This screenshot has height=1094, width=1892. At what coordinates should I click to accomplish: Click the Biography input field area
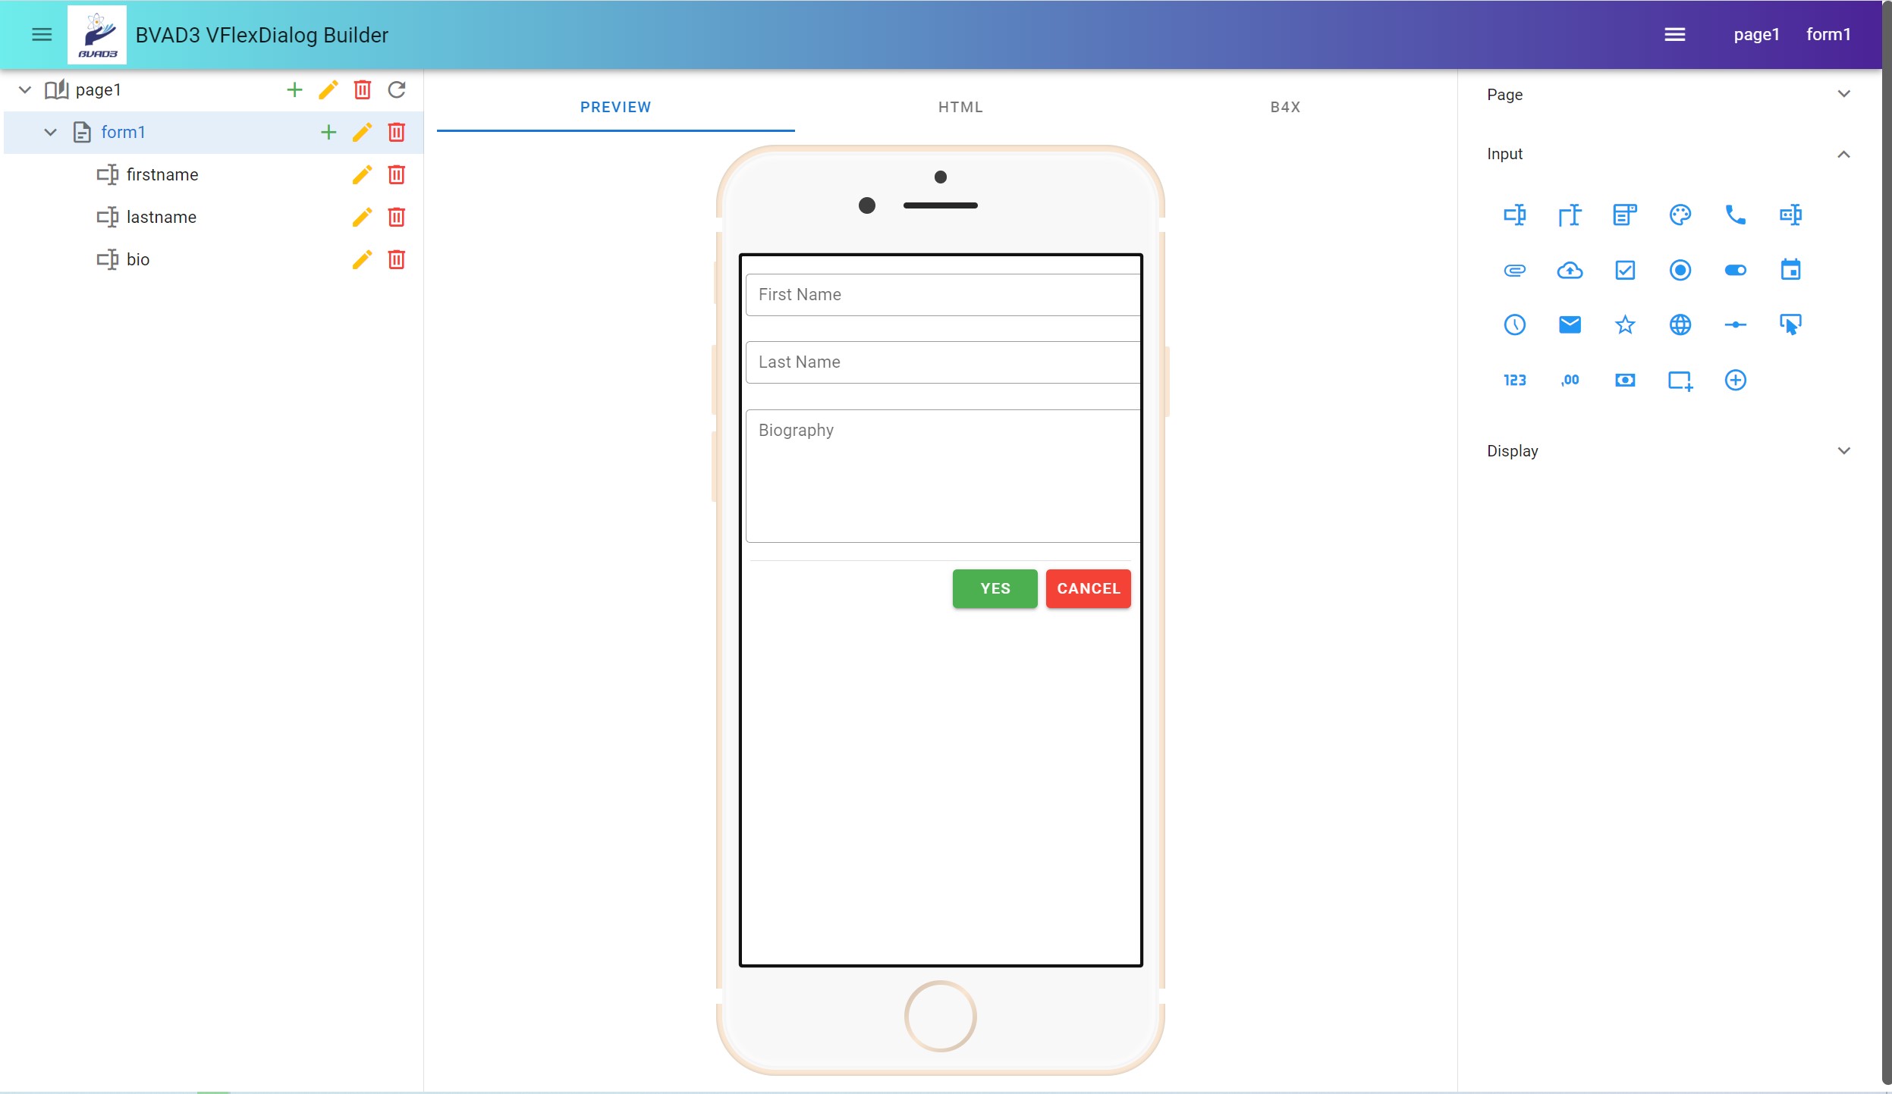pyautogui.click(x=941, y=475)
